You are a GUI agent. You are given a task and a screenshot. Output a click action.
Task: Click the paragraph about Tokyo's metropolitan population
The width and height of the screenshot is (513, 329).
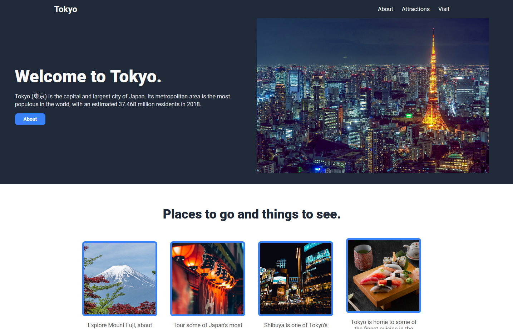click(122, 101)
